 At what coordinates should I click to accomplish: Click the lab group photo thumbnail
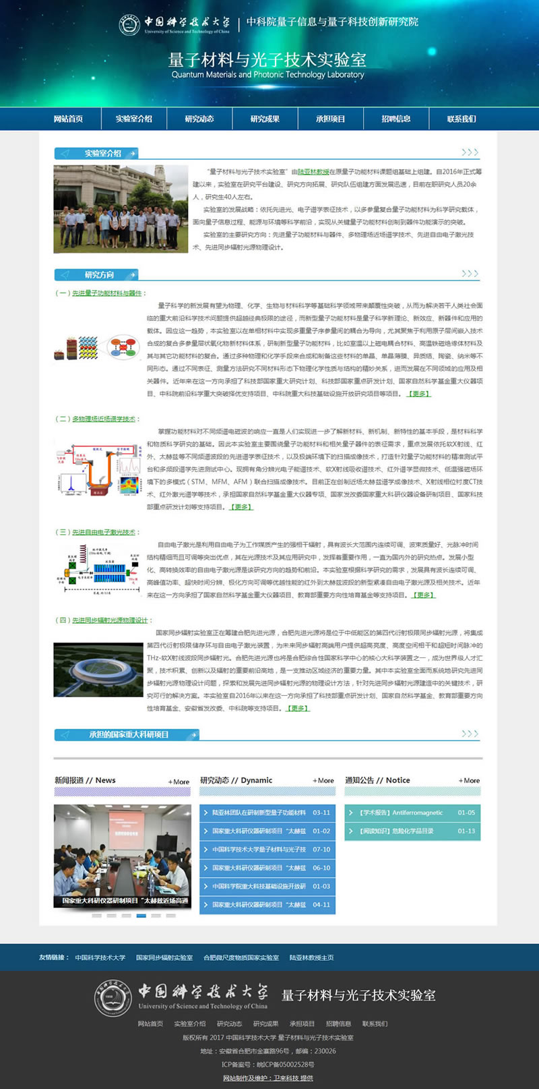pos(121,209)
